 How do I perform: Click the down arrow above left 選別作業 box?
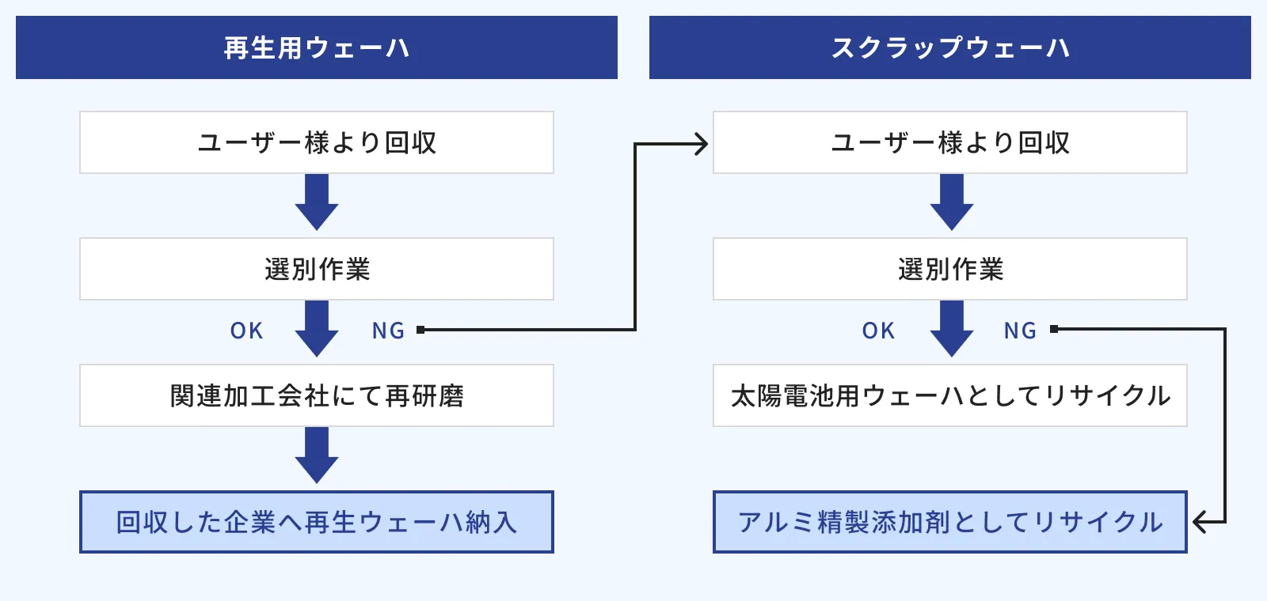coord(317,202)
